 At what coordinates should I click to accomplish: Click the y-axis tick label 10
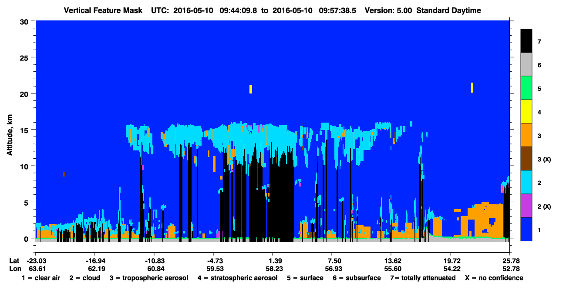coord(25,166)
